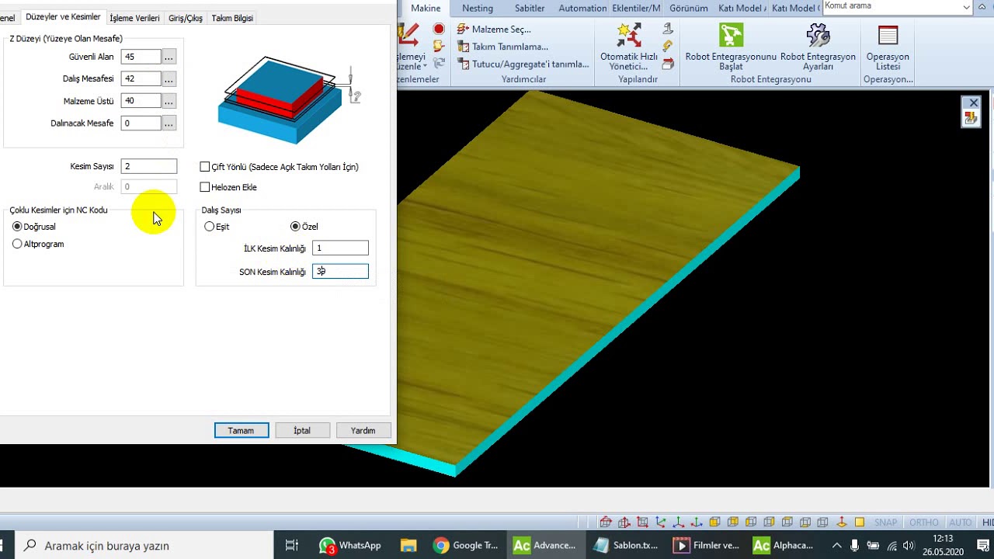Toggle SNAP mode in the status bar
Viewport: 994px width, 559px height.
point(885,523)
